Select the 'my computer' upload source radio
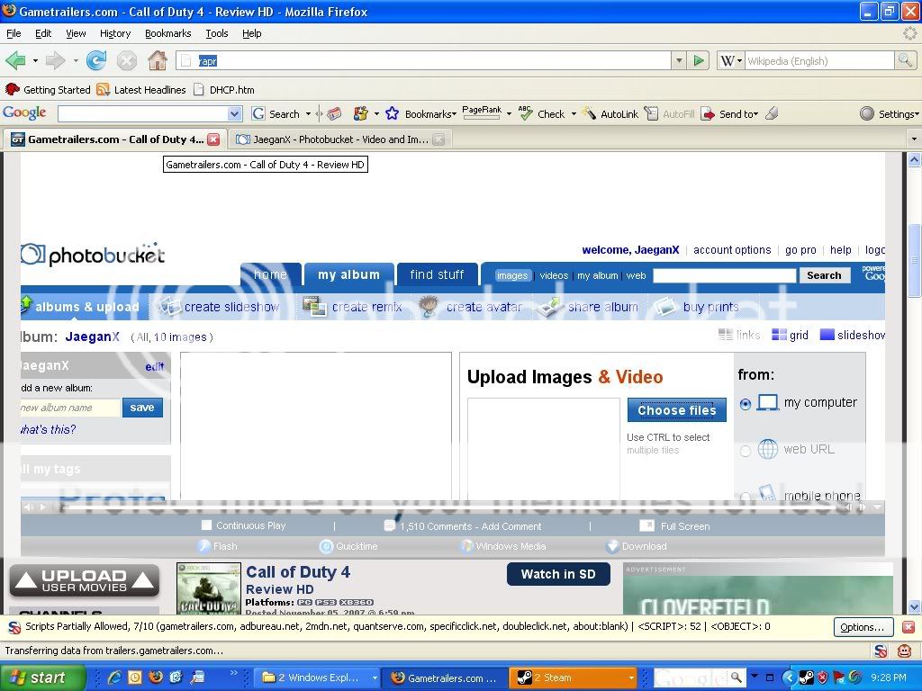This screenshot has width=922, height=691. (746, 405)
